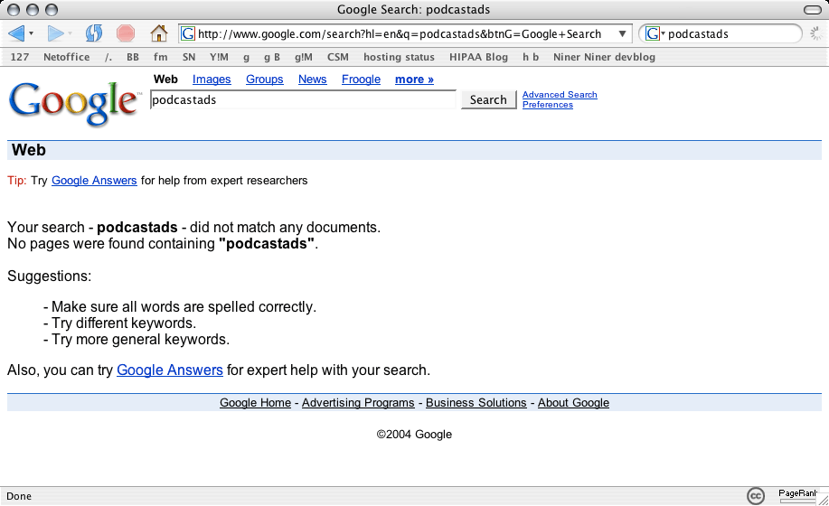Open the CSM bookmark
The image size is (829, 506).
point(338,57)
